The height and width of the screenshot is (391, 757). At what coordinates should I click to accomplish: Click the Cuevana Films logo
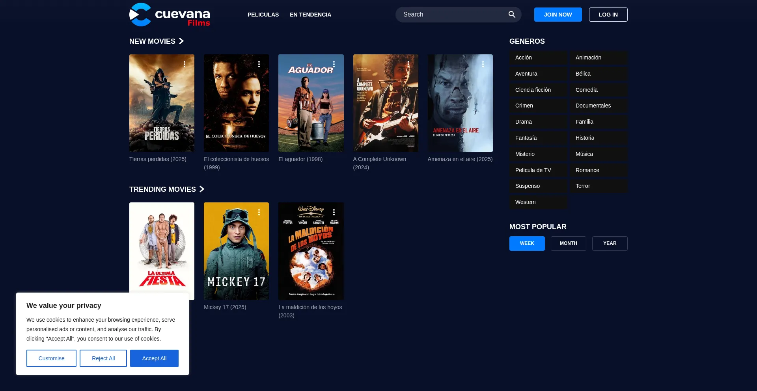click(x=170, y=15)
